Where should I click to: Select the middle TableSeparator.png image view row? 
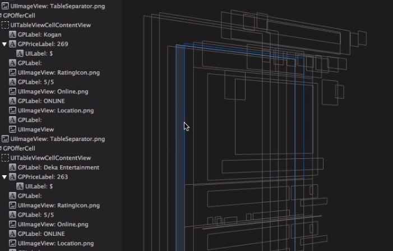click(x=58, y=139)
